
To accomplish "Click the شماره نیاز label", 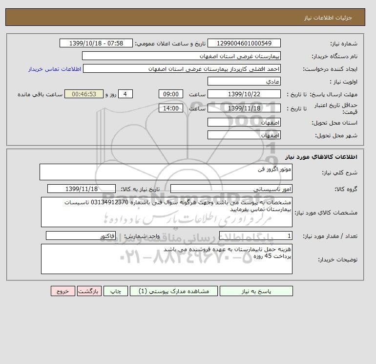I will [x=344, y=43].
